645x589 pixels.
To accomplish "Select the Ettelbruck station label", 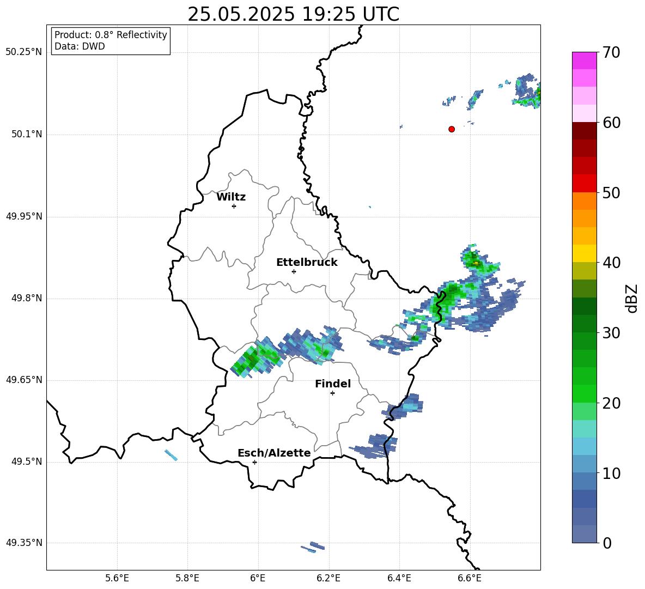I will (x=307, y=263).
